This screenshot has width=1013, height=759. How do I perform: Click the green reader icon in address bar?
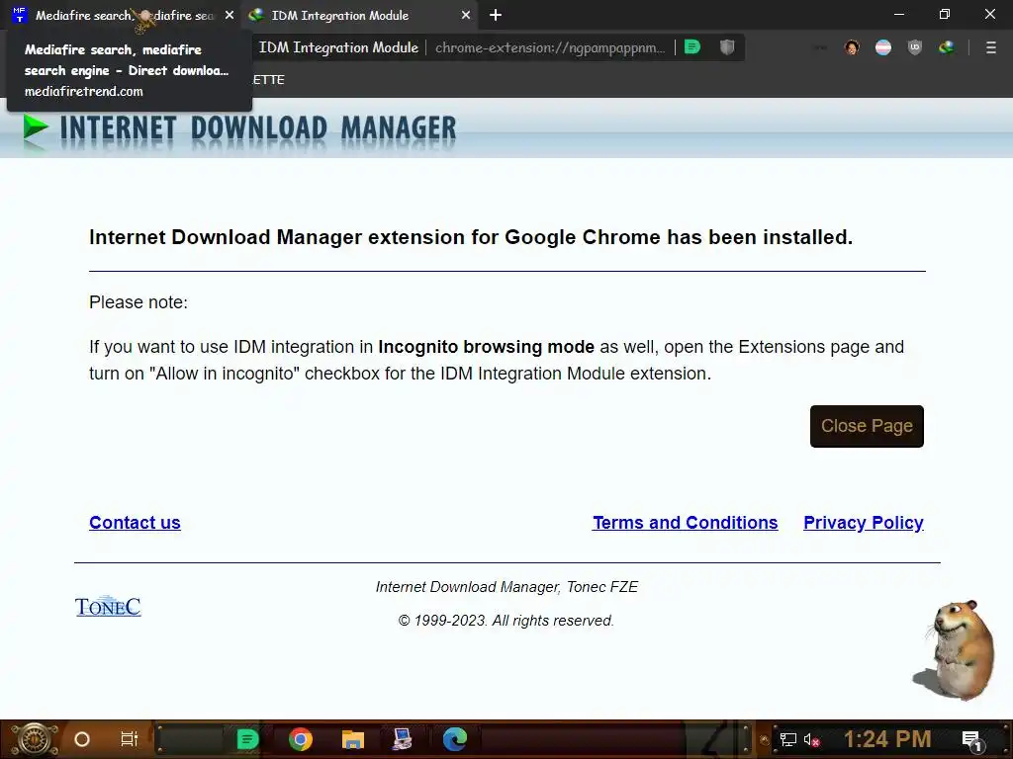[x=691, y=47]
